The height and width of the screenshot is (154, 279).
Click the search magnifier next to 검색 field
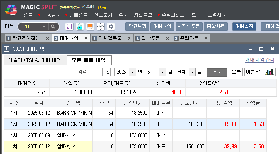(107, 72)
